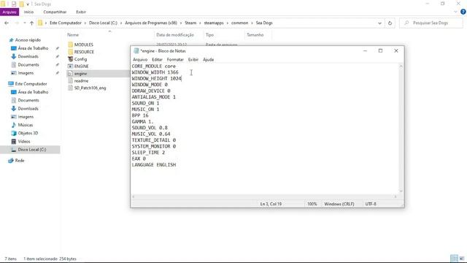
Task: Select the SD_Patch106_eng file
Action: (90, 88)
